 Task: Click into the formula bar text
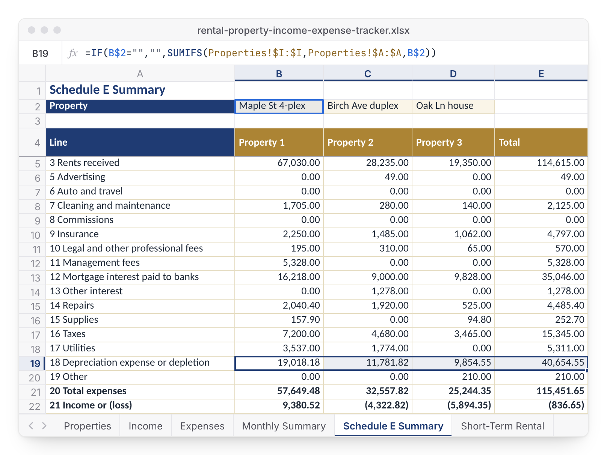coord(261,53)
